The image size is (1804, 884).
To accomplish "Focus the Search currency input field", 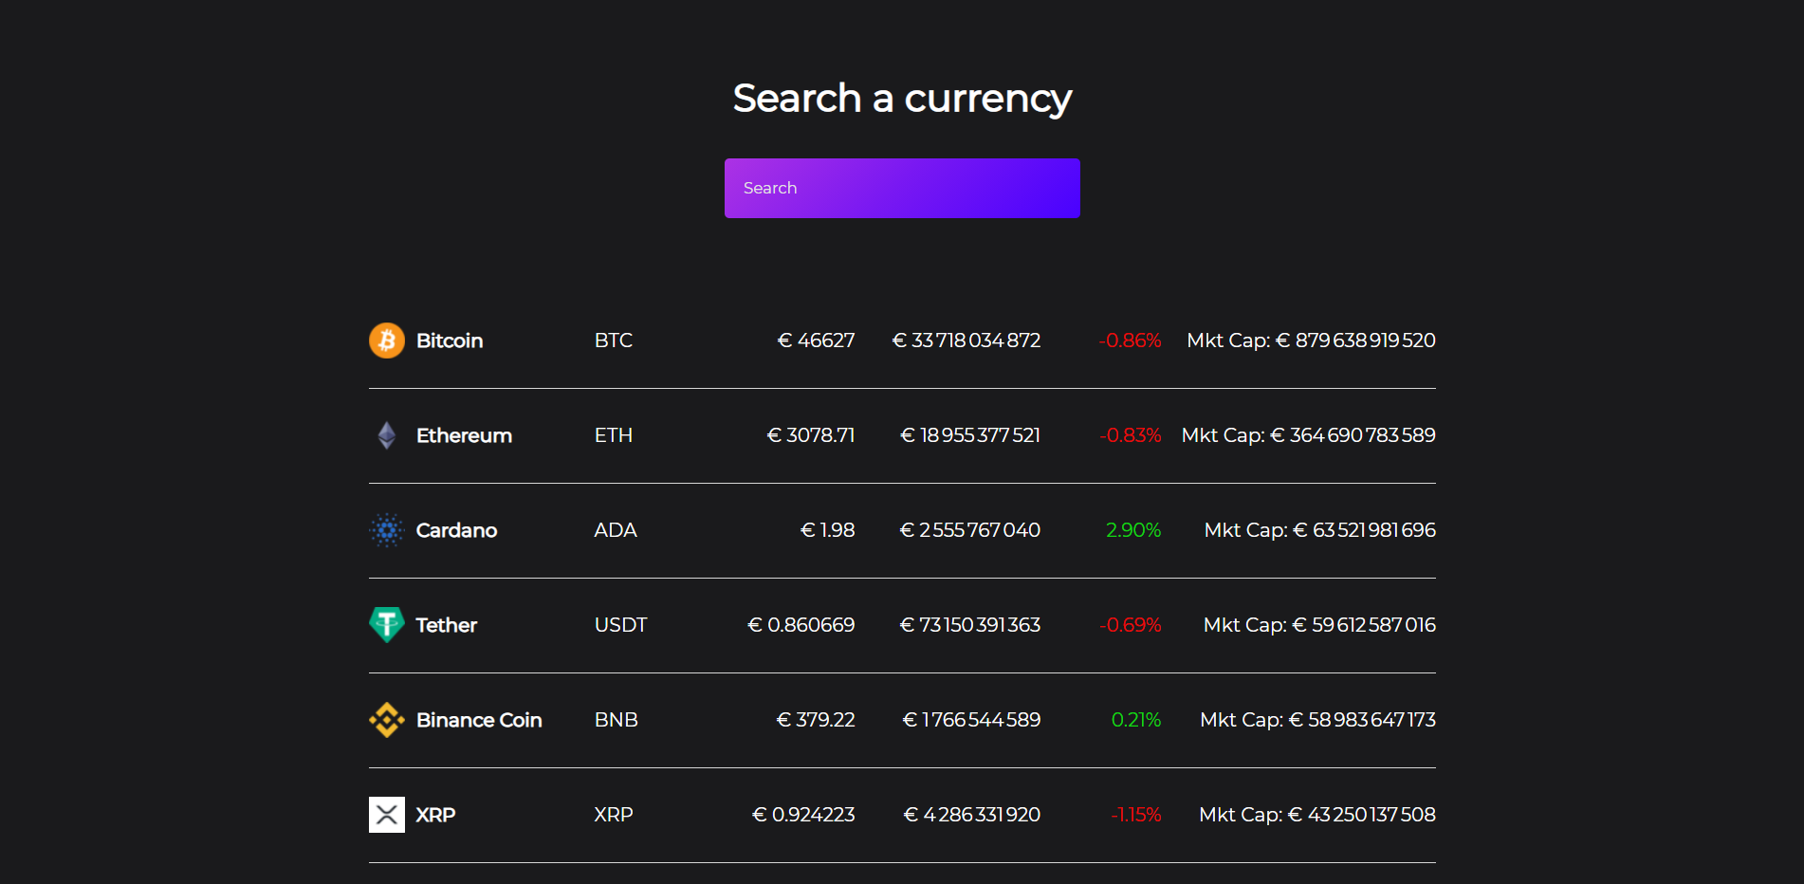I will (x=902, y=188).
